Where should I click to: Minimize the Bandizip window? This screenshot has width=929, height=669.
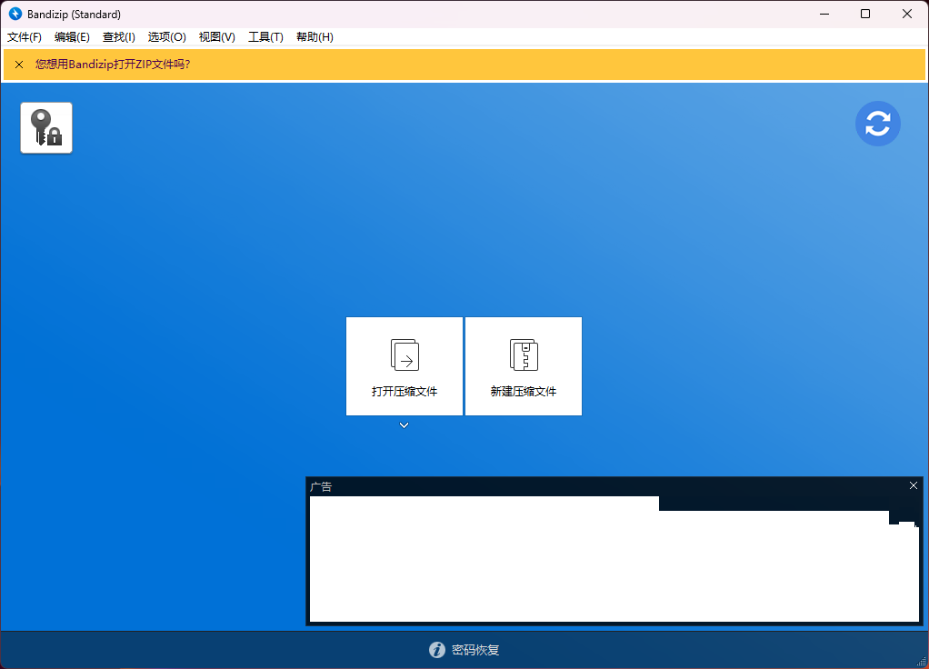click(824, 14)
